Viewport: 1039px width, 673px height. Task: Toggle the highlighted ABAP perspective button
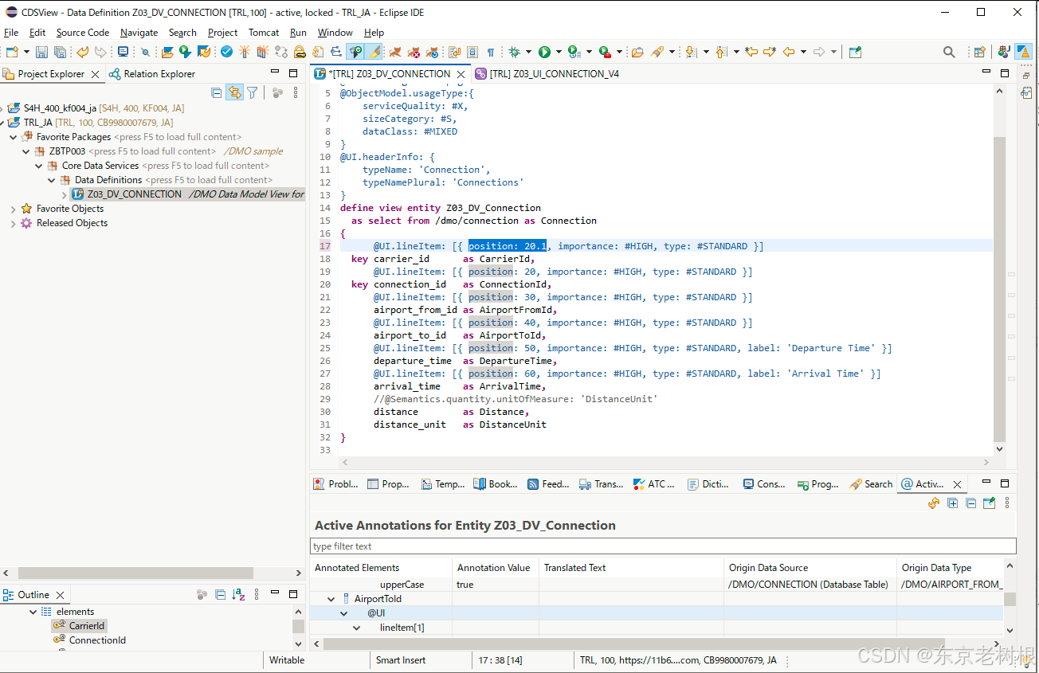coord(1022,52)
